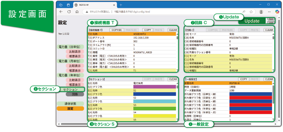Click the green Update button
Image resolution: width=283 pixels, height=132 pixels.
coord(252,21)
